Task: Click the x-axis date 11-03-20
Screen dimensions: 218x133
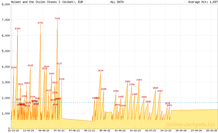Action: [29, 131]
